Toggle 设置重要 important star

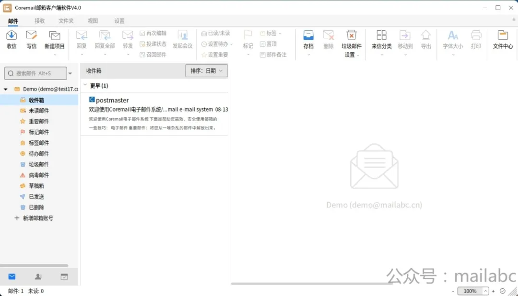[x=215, y=55]
